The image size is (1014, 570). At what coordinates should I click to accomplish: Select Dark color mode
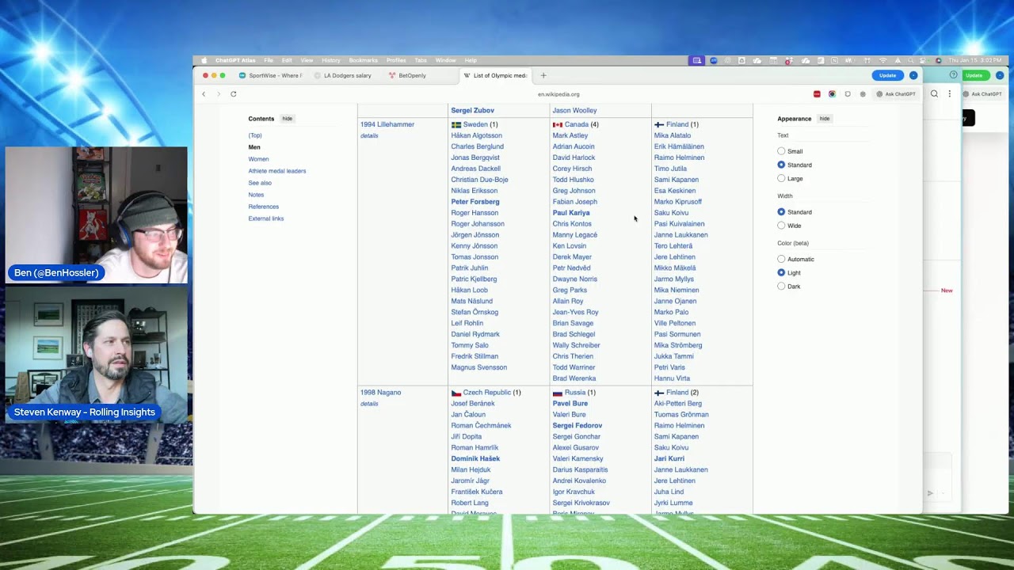781,287
